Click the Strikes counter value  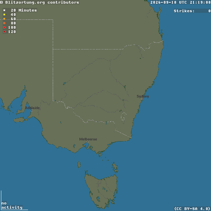[209, 11]
